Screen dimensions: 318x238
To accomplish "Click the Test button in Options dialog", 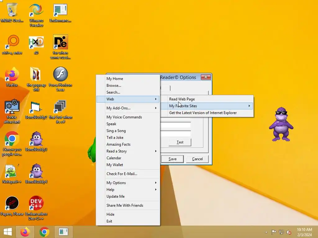I will [180, 142].
